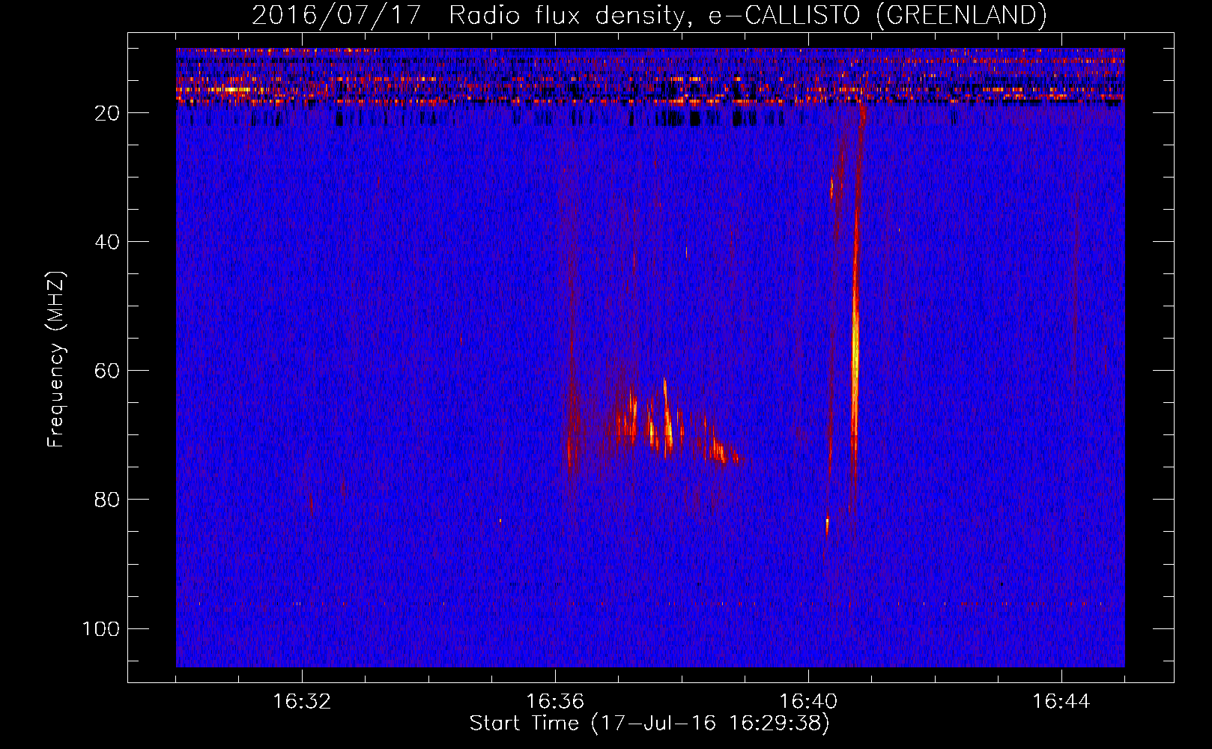The width and height of the screenshot is (1212, 749).
Task: Click the 16:32 time tick label
Action: (302, 702)
